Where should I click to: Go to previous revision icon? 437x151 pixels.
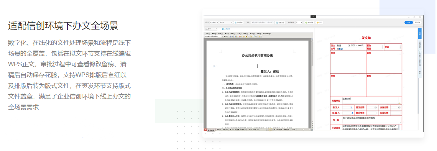[x=230, y=36]
